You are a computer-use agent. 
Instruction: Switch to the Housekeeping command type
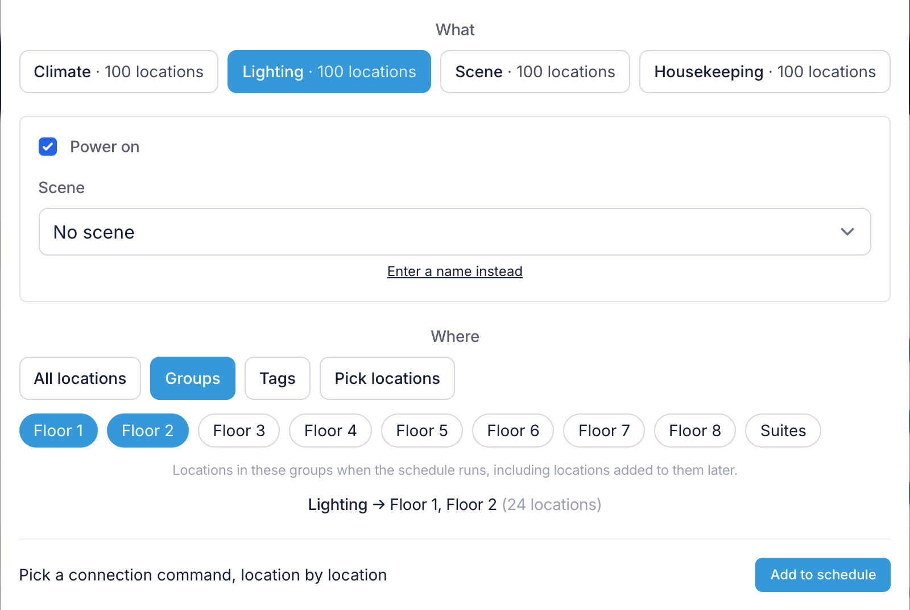pyautogui.click(x=765, y=72)
